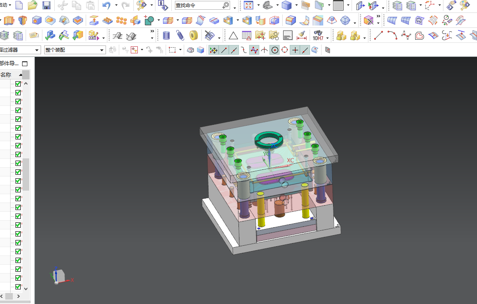Uncheck the first checkbox in the part navigator
The image size is (477, 304).
click(x=18, y=83)
